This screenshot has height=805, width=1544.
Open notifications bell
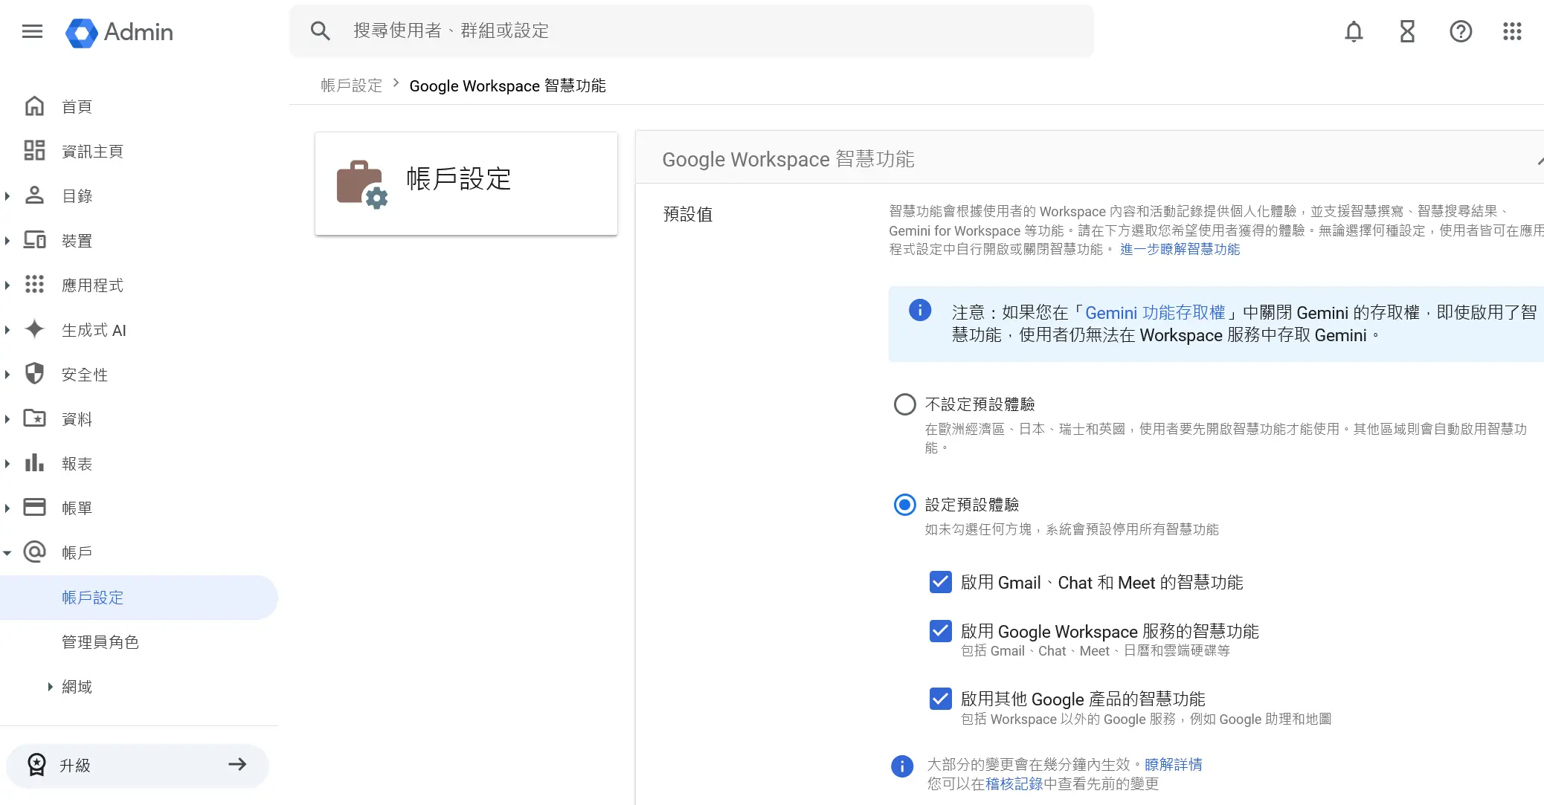click(1354, 31)
